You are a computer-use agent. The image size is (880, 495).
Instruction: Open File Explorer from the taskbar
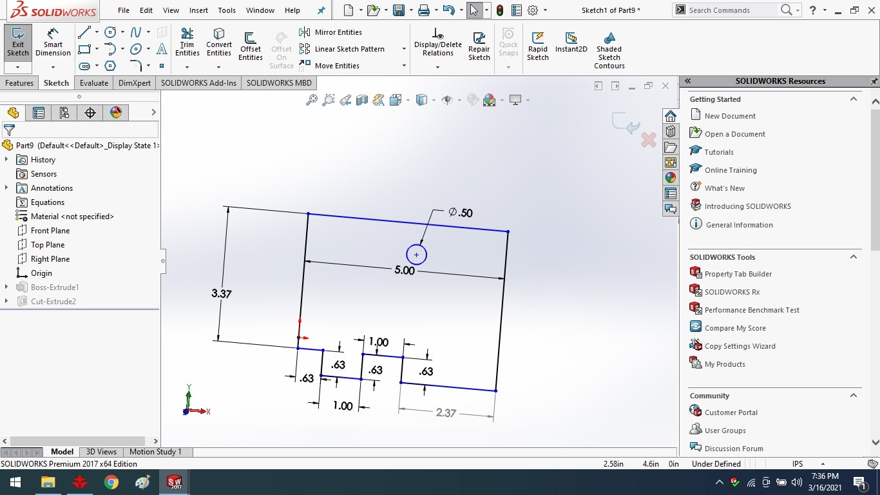click(x=48, y=482)
